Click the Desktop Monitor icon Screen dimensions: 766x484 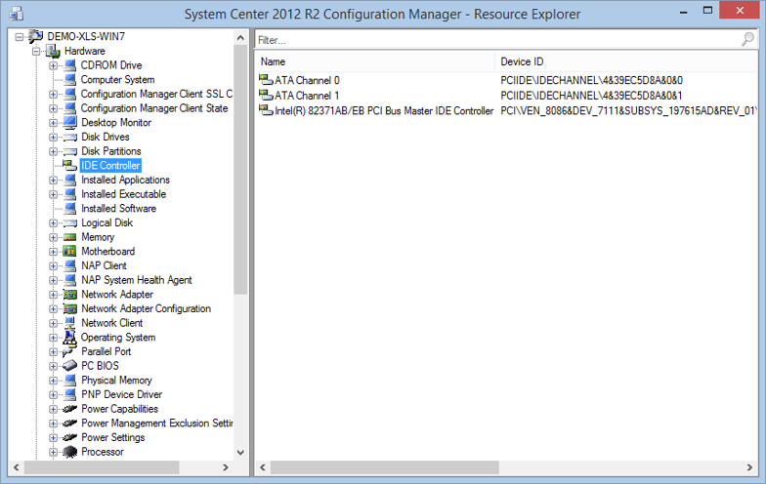click(70, 123)
